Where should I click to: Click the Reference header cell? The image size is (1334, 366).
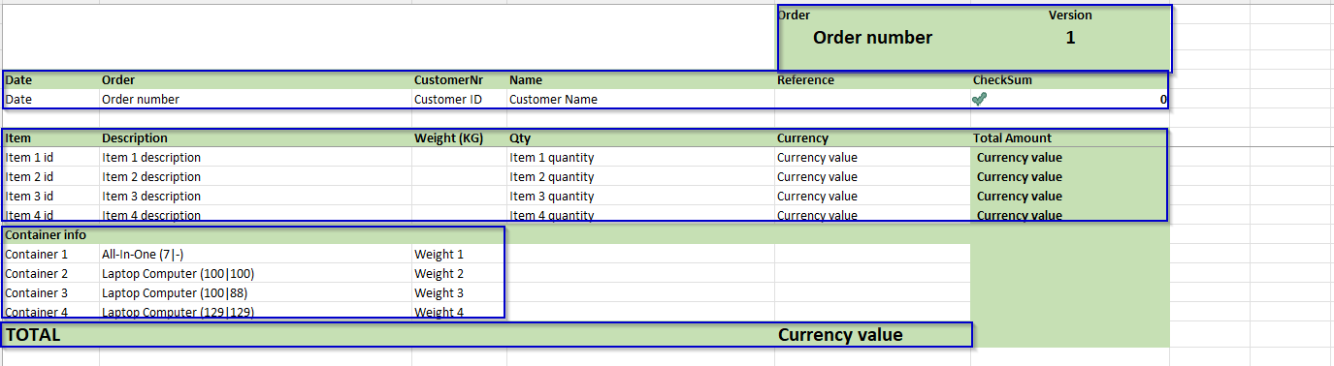[873, 80]
